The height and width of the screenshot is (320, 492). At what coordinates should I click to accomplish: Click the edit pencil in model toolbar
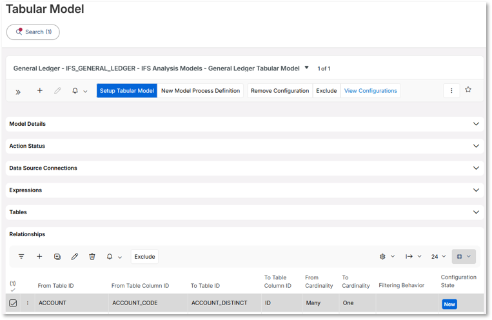coord(57,91)
